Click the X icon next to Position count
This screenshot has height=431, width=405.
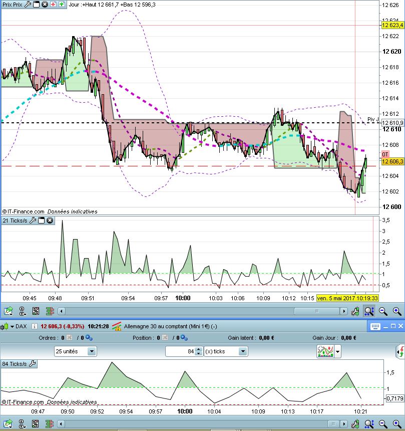coord(165,338)
